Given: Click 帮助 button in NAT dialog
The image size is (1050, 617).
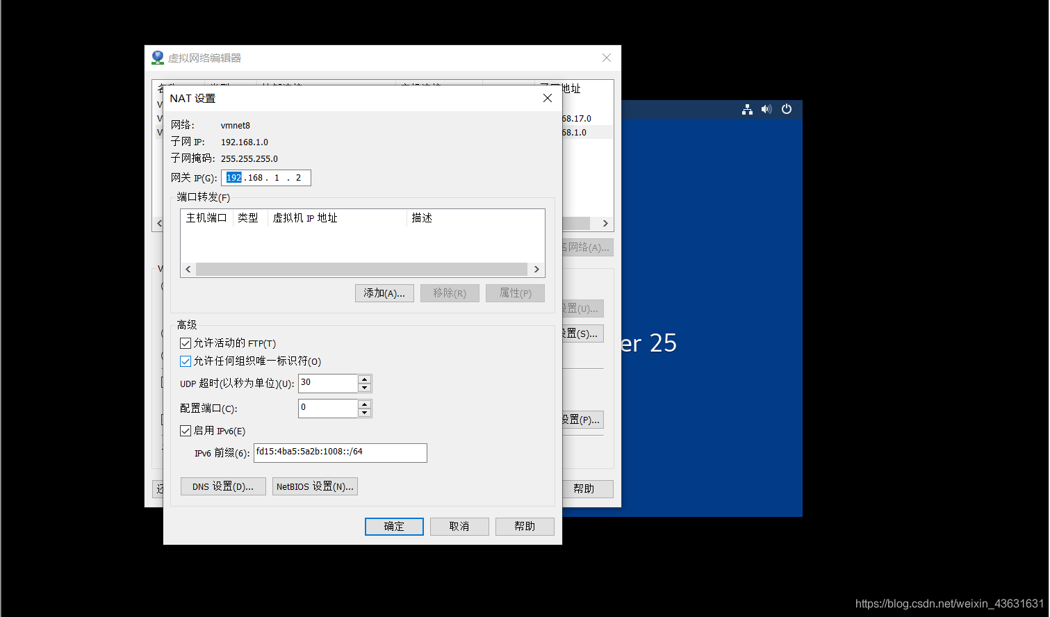Looking at the screenshot, I should point(525,527).
